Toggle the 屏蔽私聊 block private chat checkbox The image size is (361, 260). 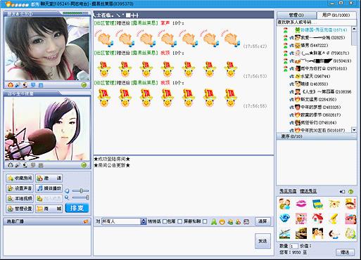(205, 221)
